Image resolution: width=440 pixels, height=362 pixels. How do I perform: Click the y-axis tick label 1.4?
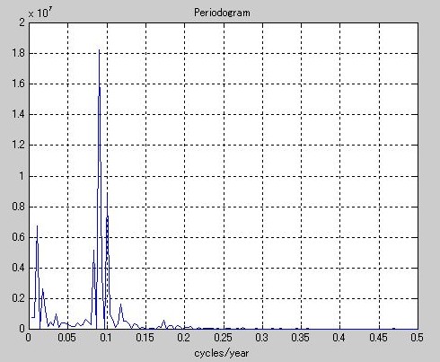pyautogui.click(x=18, y=115)
